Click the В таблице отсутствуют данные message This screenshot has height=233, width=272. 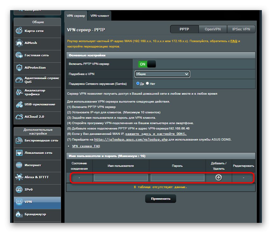(160, 187)
